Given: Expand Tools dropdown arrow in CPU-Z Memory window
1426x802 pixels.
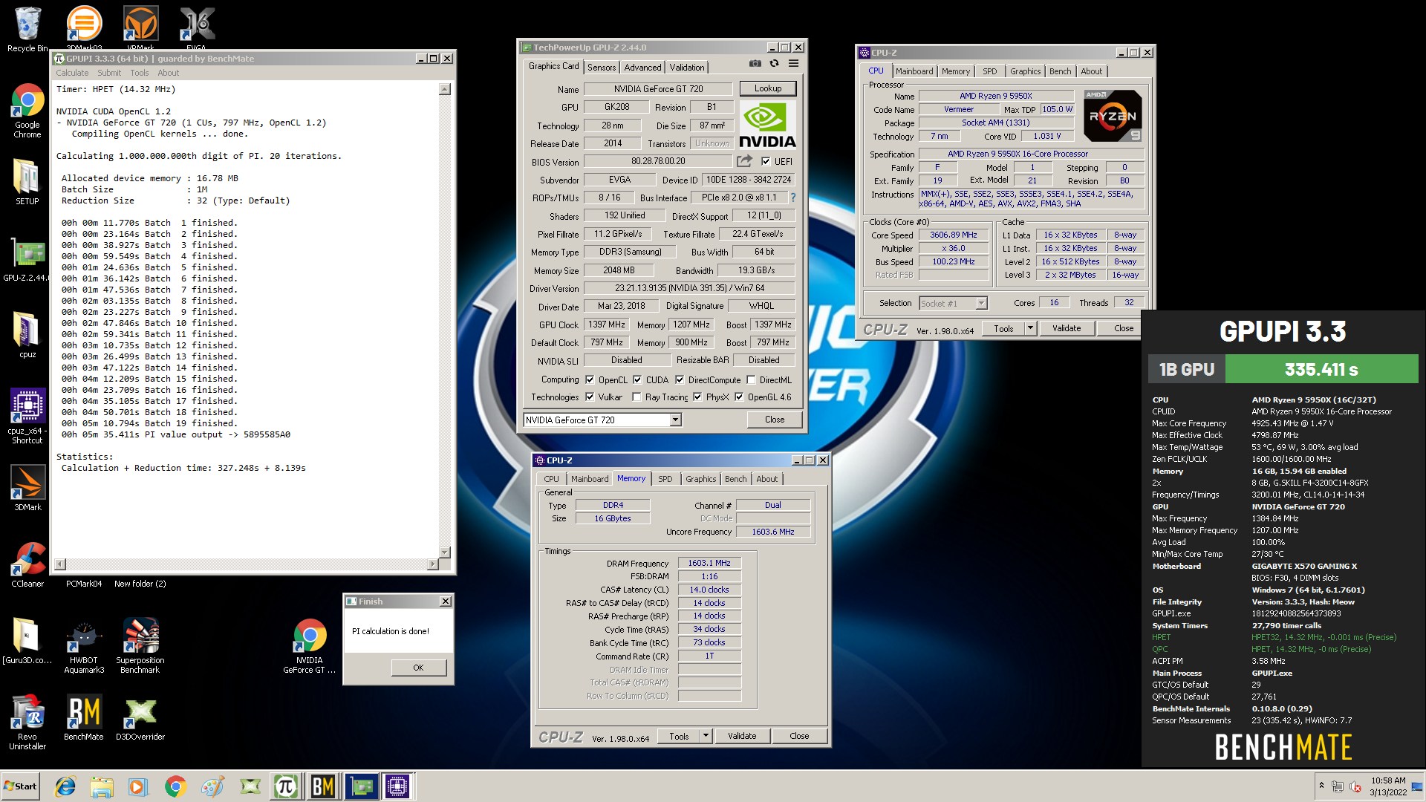Looking at the screenshot, I should click(x=706, y=736).
